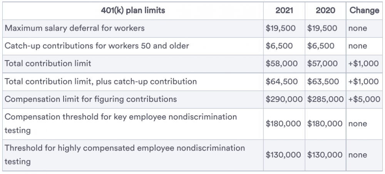
Task: Select the "Maximum salary deferral for workers" row label
Action: click(75, 28)
